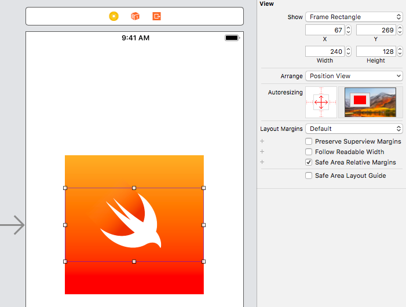406x307 pixels.
Task: Click the Y position field
Action: pyautogui.click(x=376, y=30)
